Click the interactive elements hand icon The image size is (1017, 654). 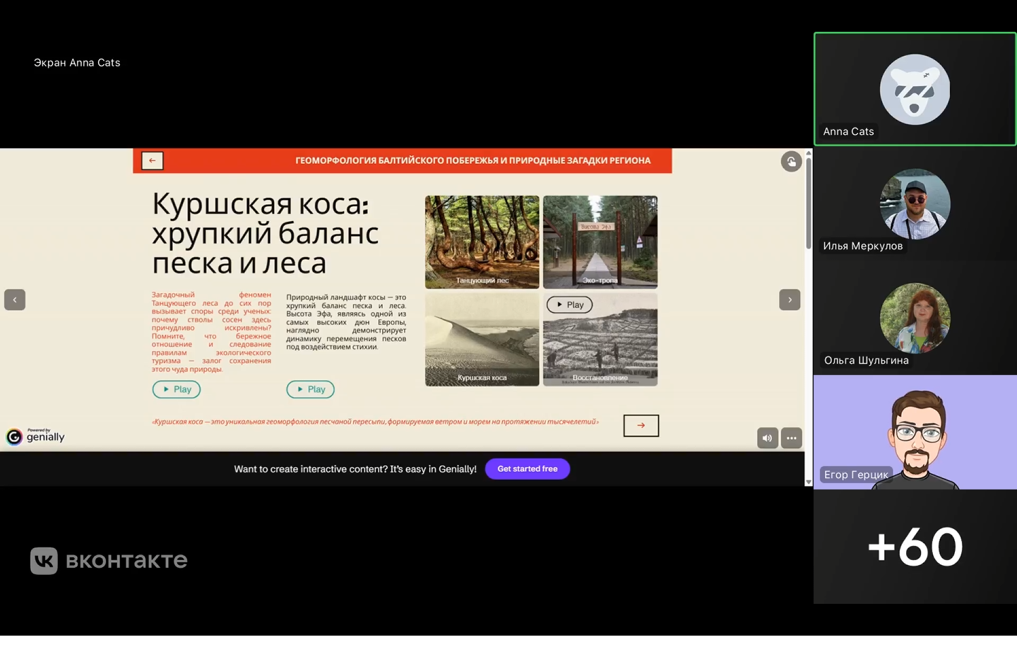(791, 162)
